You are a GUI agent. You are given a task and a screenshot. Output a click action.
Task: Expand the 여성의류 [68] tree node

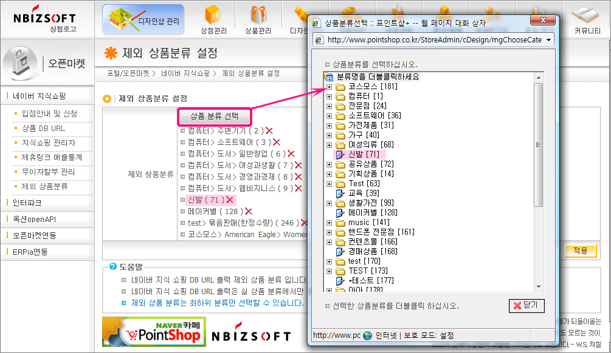tap(329, 145)
